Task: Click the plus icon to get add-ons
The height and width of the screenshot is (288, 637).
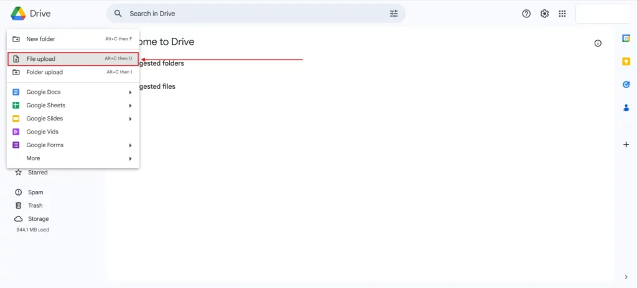Action: (x=626, y=145)
